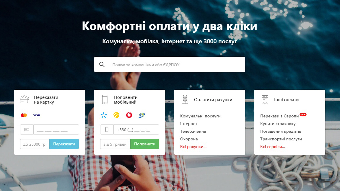The image size is (340, 191).
Task: Open the Всі рахунки link
Action: pyautogui.click(x=193, y=147)
